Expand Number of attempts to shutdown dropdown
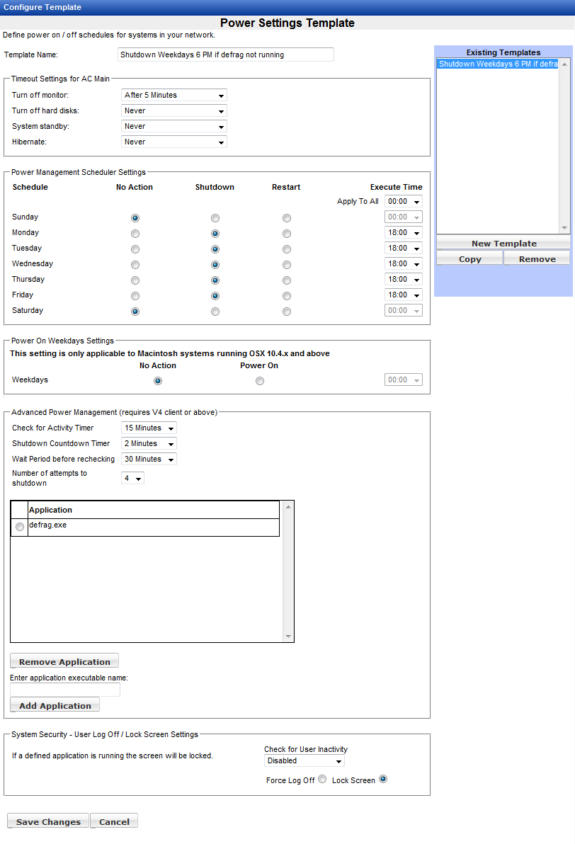 (x=133, y=479)
